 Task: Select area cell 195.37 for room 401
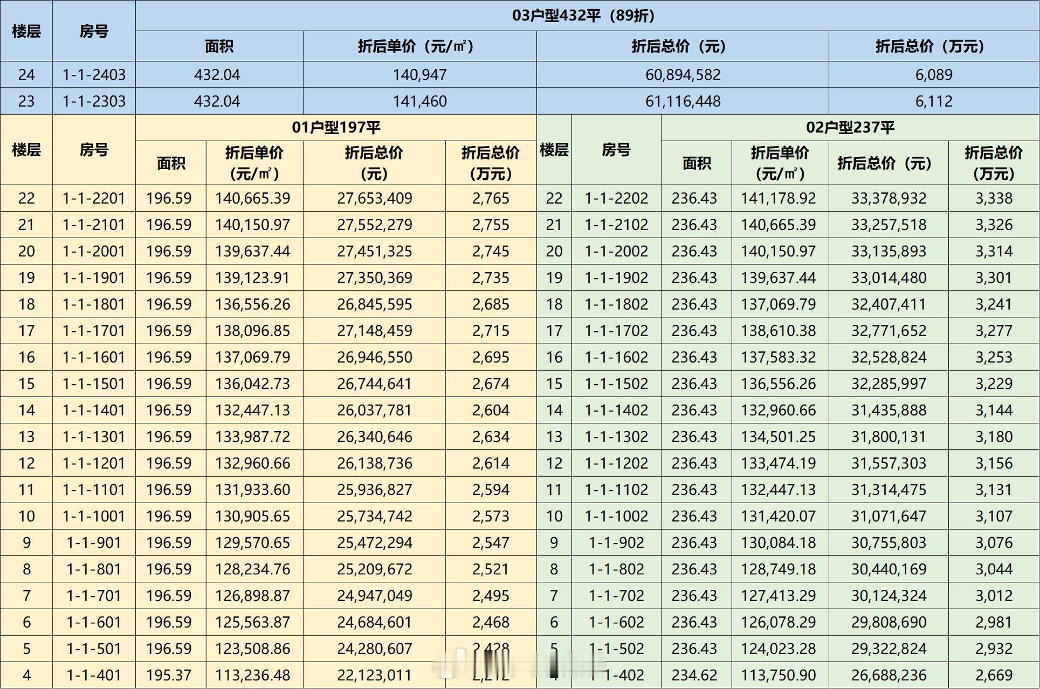pyautogui.click(x=169, y=675)
